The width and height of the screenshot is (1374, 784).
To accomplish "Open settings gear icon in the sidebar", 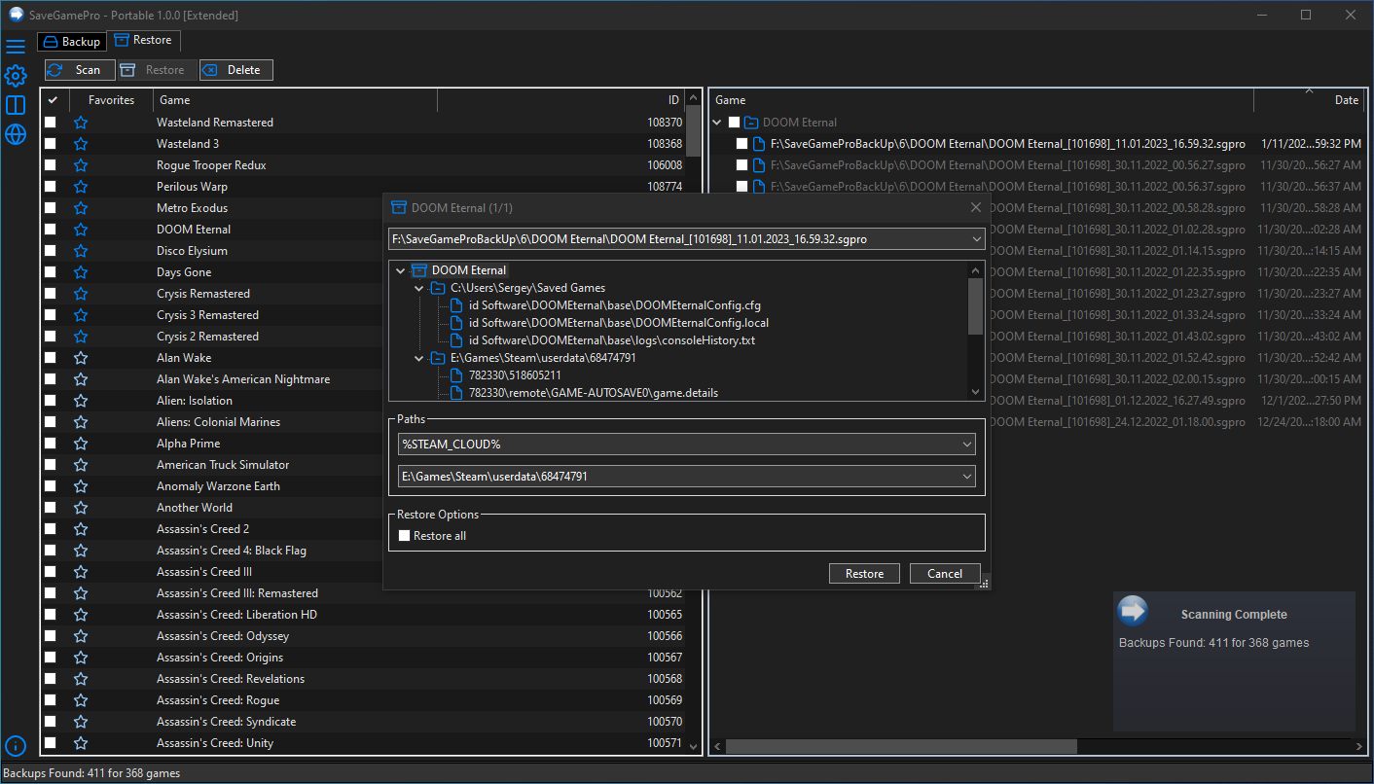I will (16, 76).
